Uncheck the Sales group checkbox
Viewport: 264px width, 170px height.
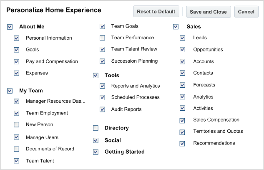click(176, 27)
